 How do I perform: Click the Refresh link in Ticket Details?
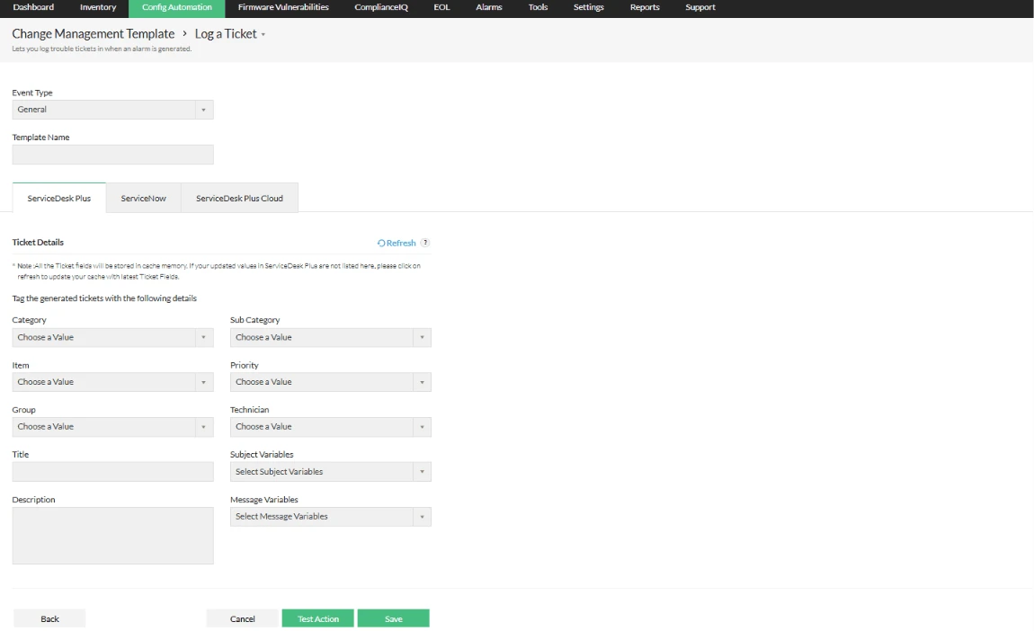(397, 243)
